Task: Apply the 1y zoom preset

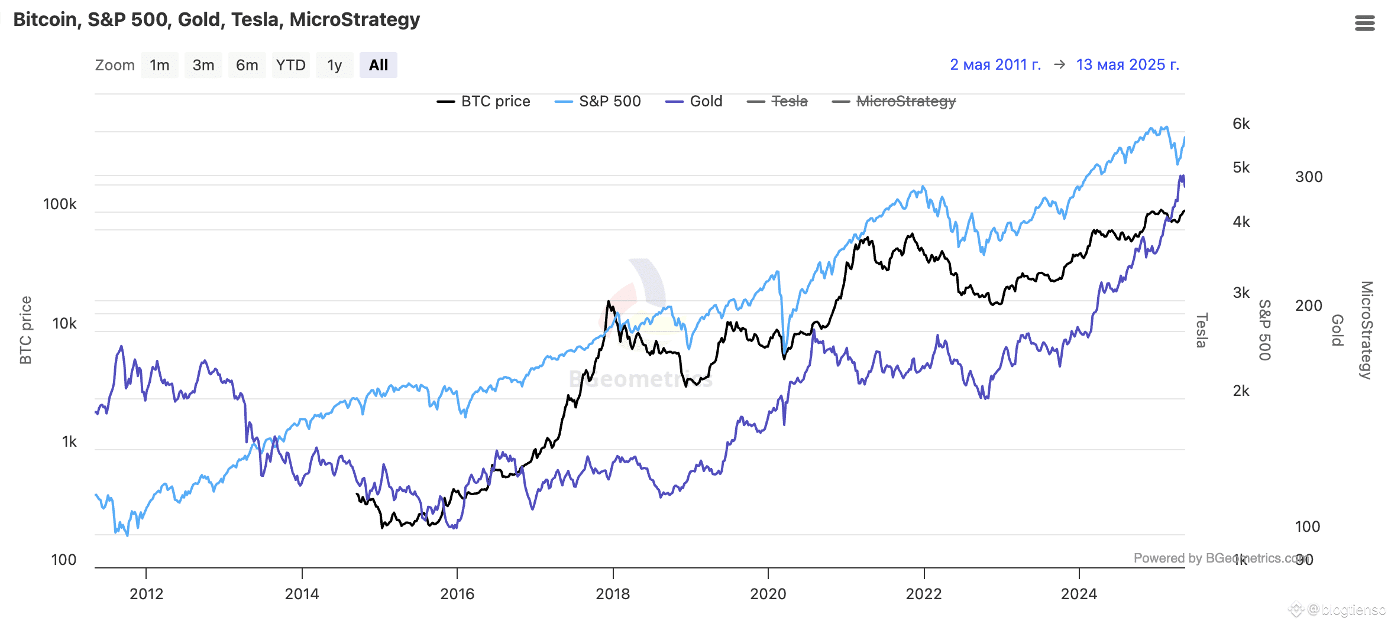Action: 334,65
